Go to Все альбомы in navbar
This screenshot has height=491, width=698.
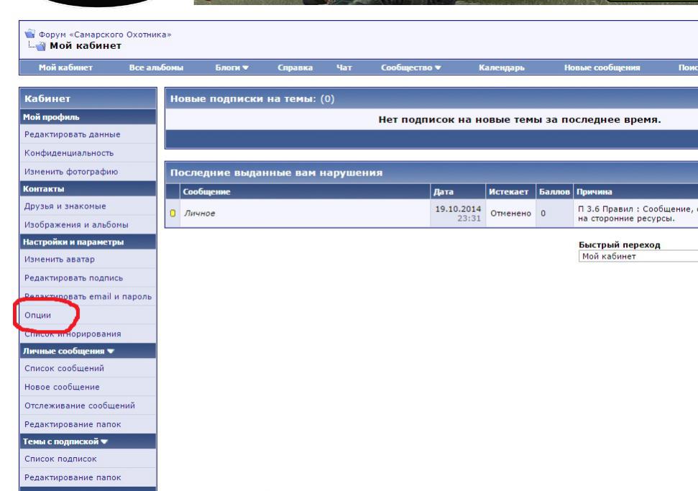156,68
